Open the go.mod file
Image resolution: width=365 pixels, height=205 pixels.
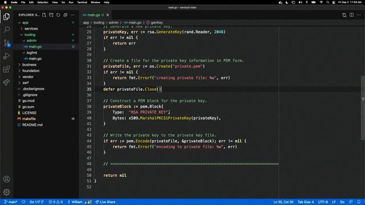(28, 101)
